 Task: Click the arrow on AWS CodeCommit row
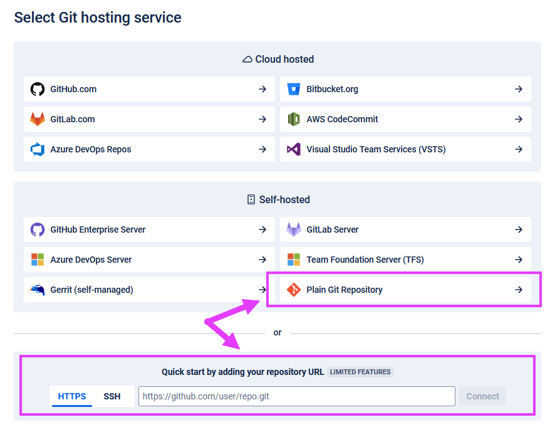[519, 119]
